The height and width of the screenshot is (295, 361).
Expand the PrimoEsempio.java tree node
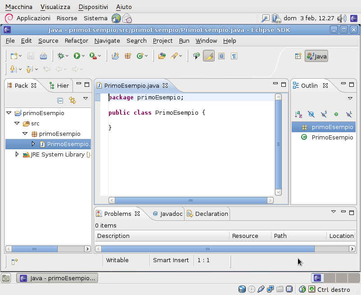tap(33, 144)
